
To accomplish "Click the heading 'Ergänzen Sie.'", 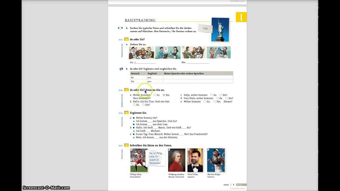I will tap(138, 113).
